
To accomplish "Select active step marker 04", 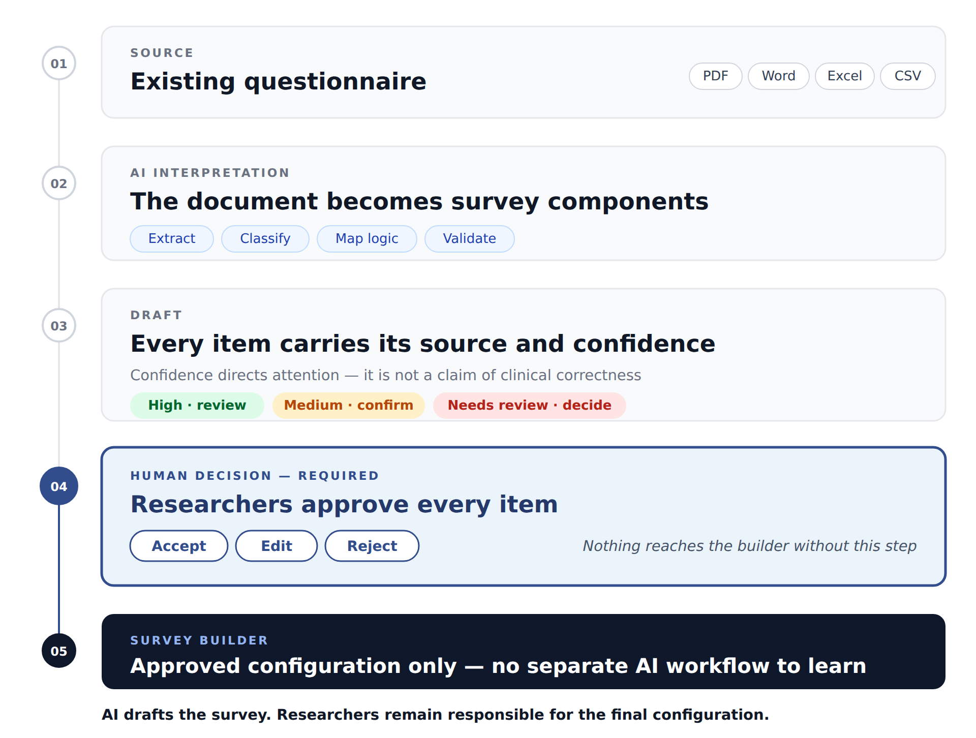I will pos(59,486).
